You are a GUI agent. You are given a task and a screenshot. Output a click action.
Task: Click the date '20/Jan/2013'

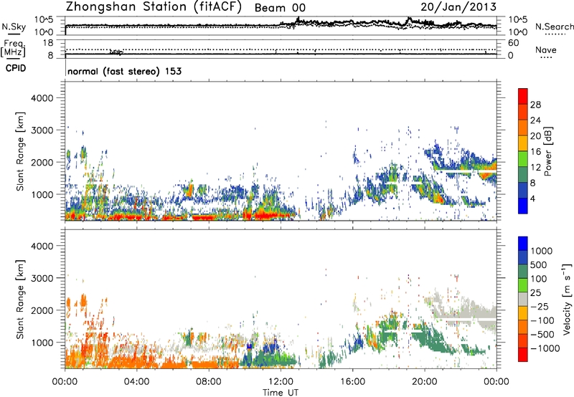(x=458, y=7)
